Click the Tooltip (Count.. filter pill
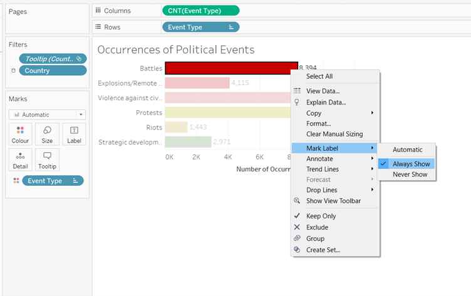This screenshot has height=296, width=471. pyautogui.click(x=53, y=59)
